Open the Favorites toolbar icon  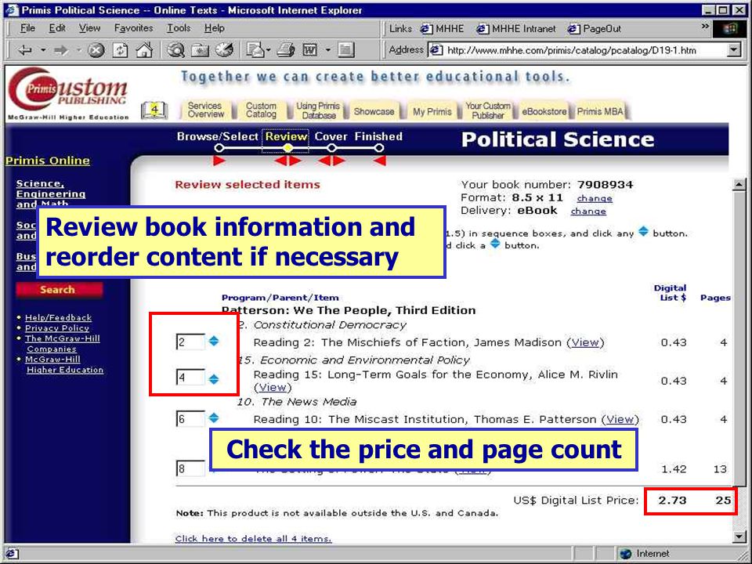(x=200, y=50)
